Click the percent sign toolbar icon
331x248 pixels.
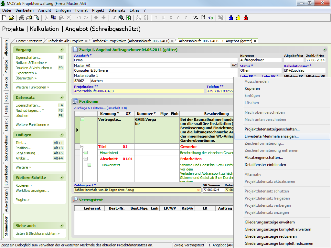[196, 18]
